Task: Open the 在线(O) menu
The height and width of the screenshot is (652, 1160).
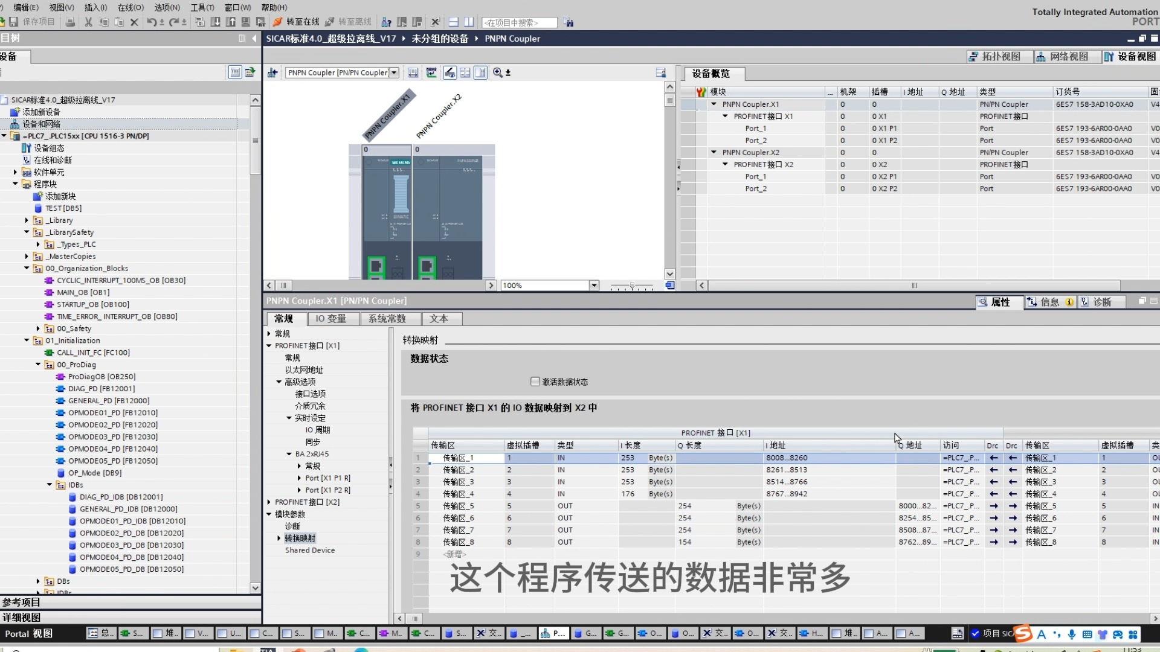Action: (130, 7)
